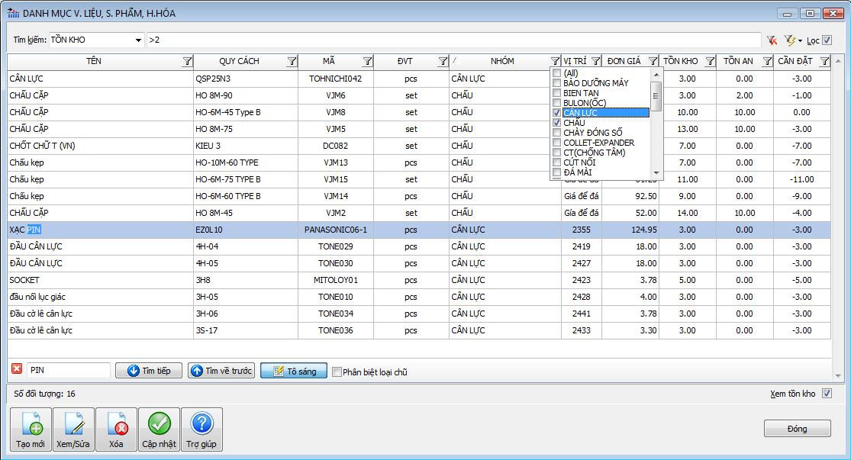Click the filter icon on the TÊN column
Viewport: 851px width, 460px height.
[x=188, y=62]
